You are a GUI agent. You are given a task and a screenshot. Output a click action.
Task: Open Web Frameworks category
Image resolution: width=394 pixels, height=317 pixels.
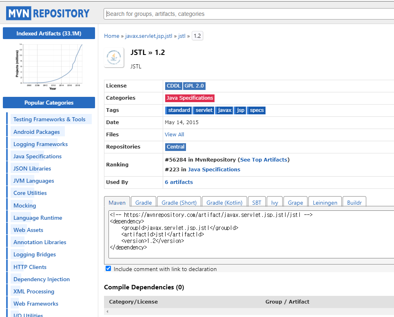36,304
